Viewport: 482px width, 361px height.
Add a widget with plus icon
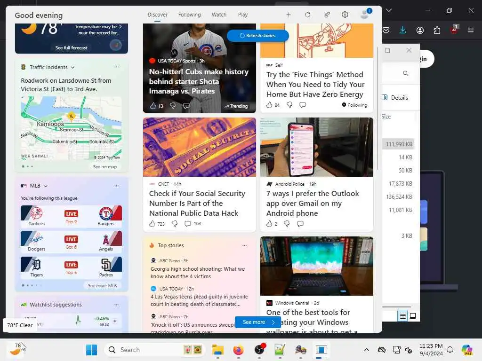[x=289, y=15]
